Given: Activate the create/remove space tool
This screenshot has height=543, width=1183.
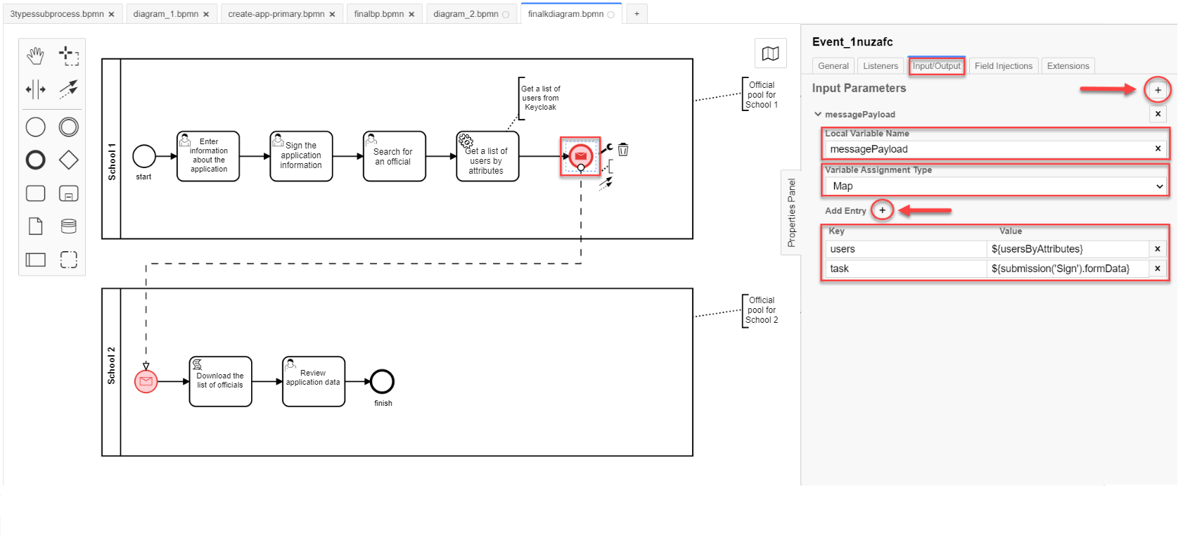Looking at the screenshot, I should (x=35, y=89).
